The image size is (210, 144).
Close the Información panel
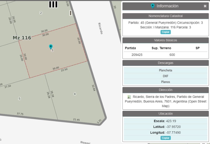pyautogui.click(x=205, y=6)
